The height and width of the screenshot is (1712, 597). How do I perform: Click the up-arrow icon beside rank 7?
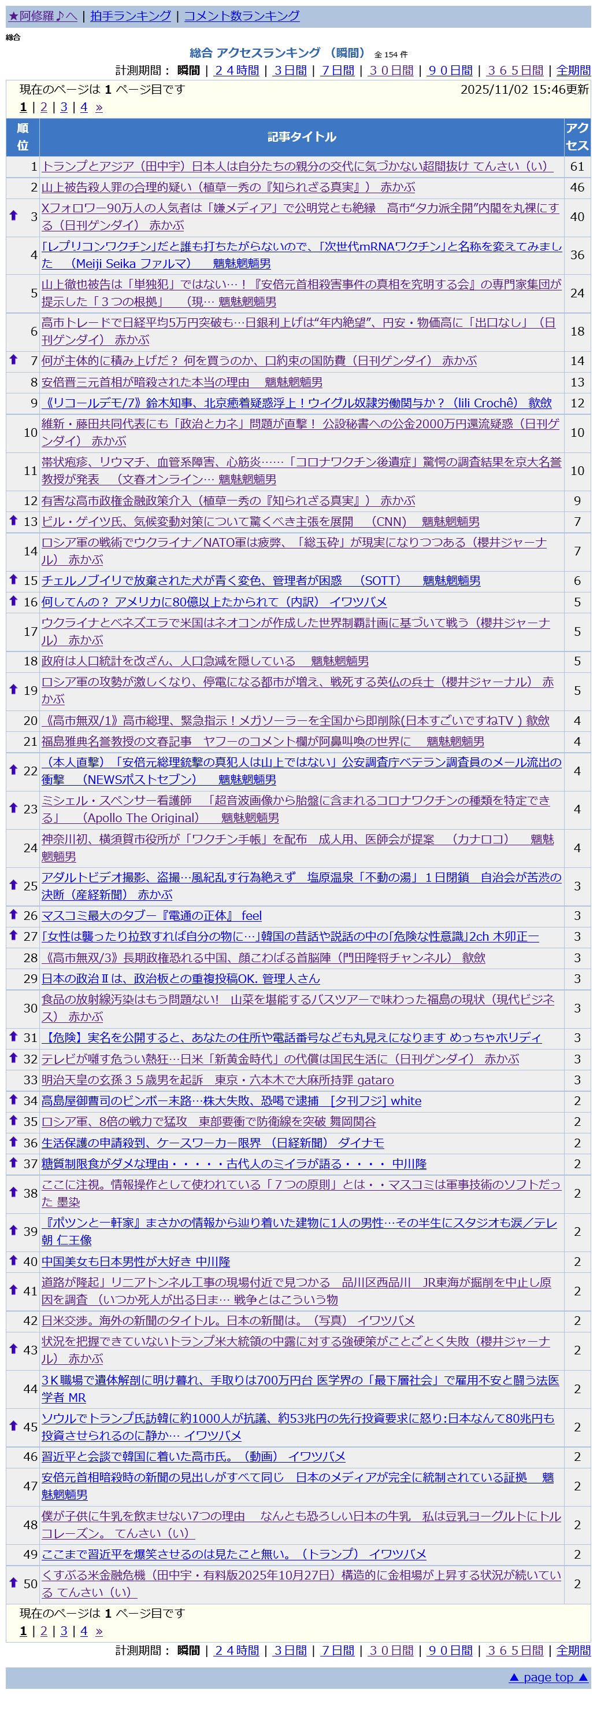click(13, 359)
